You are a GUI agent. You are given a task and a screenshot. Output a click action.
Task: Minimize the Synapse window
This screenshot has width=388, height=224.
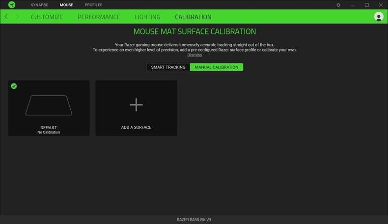(353, 5)
